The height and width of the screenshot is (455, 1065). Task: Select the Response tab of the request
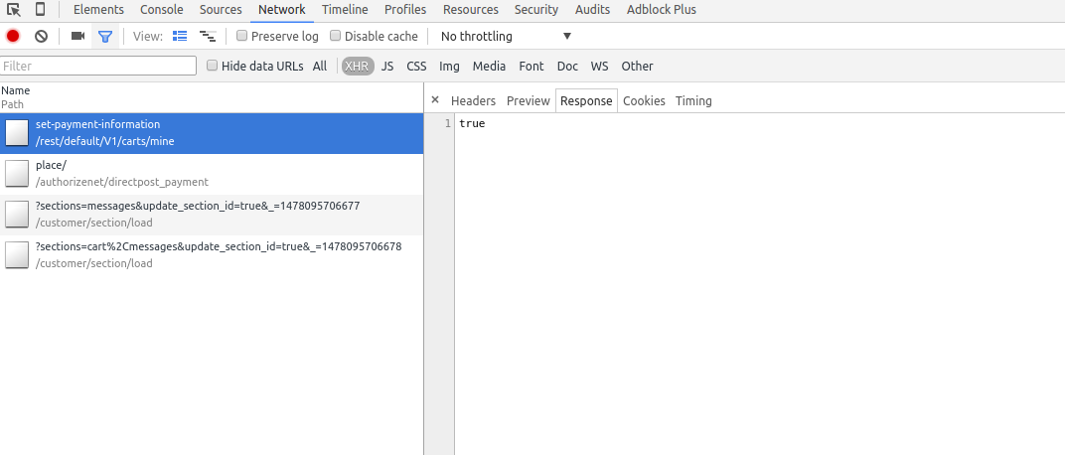pos(586,100)
